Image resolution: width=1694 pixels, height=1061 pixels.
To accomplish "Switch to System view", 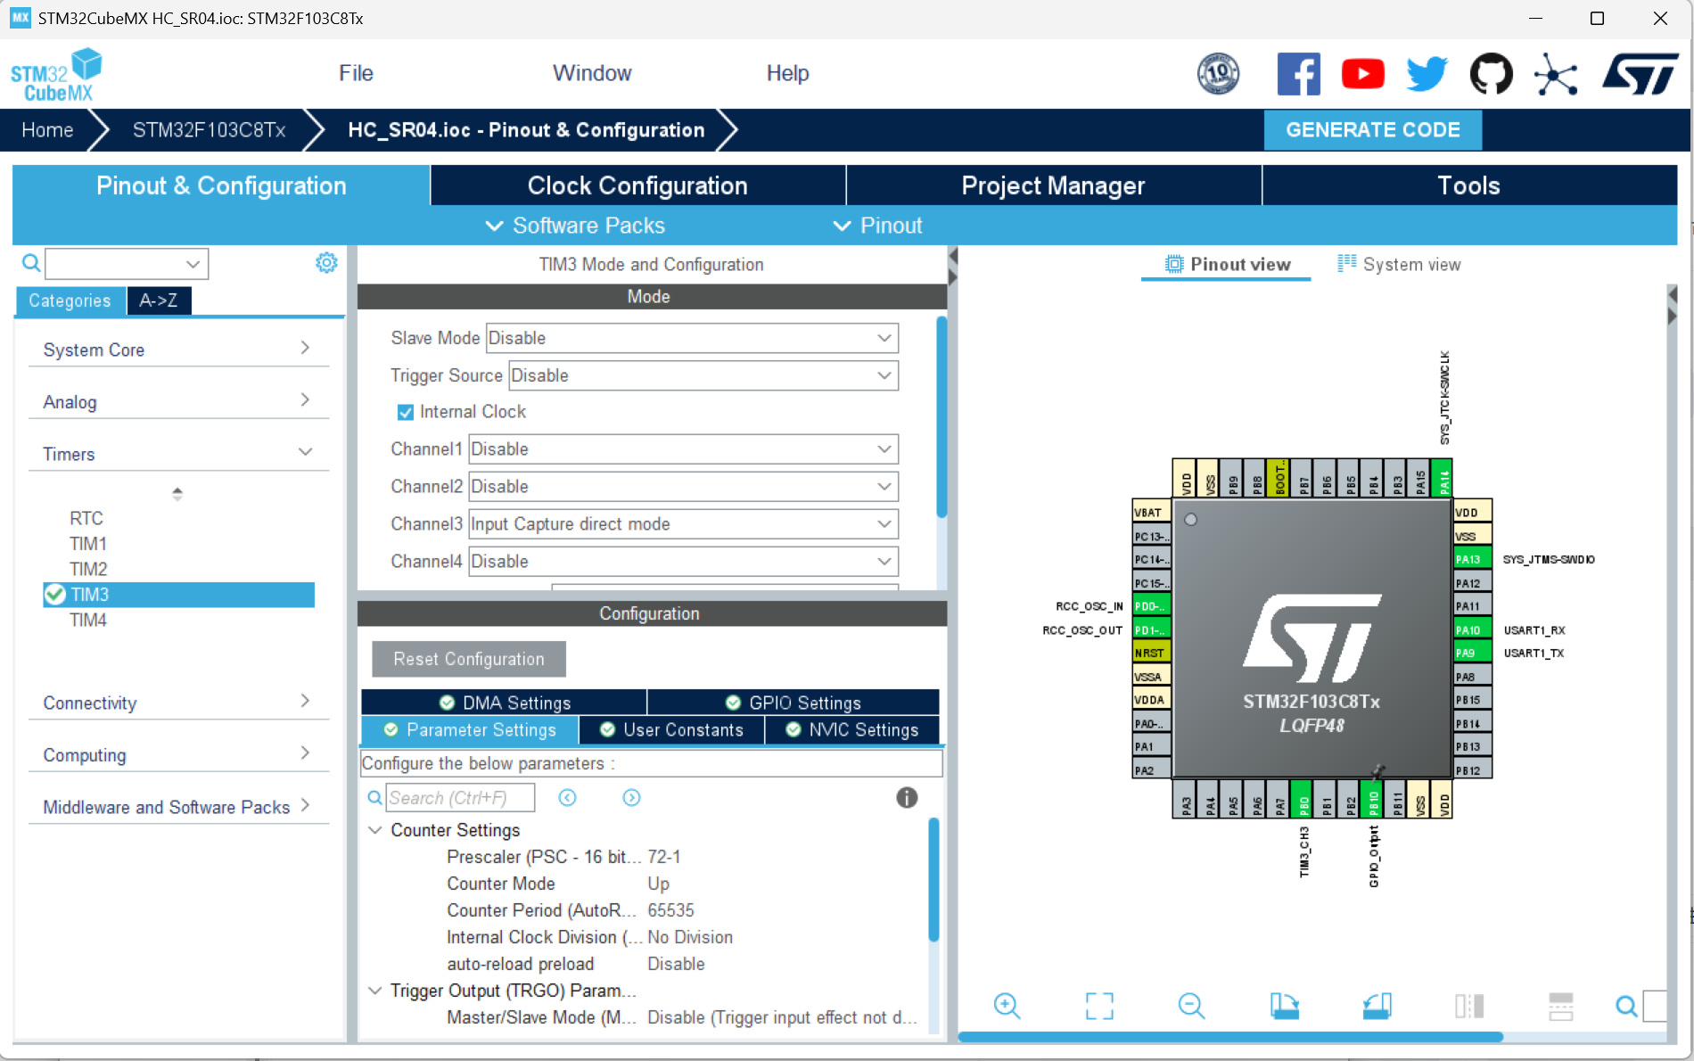I will (1399, 264).
